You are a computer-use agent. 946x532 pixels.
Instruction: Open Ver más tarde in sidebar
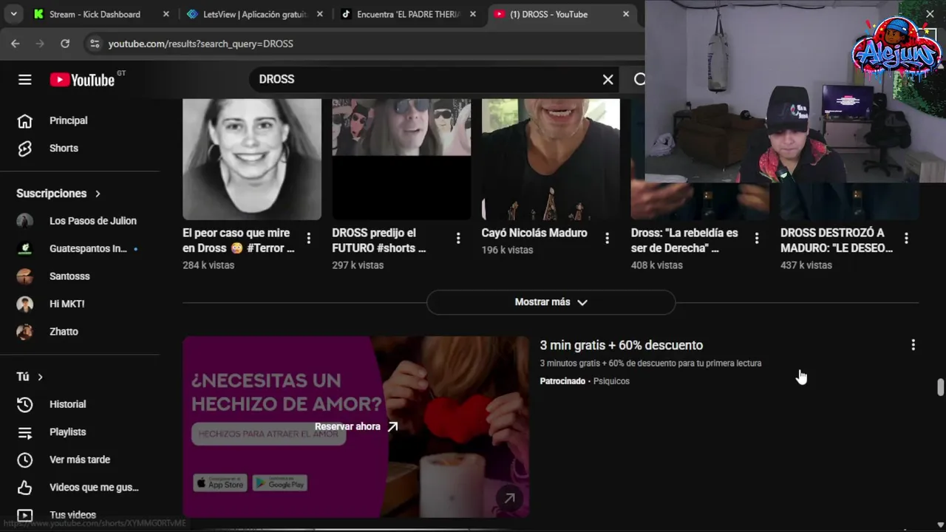click(x=80, y=460)
